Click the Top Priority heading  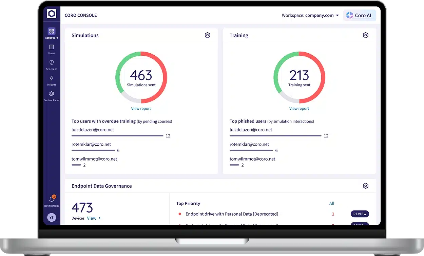188,204
